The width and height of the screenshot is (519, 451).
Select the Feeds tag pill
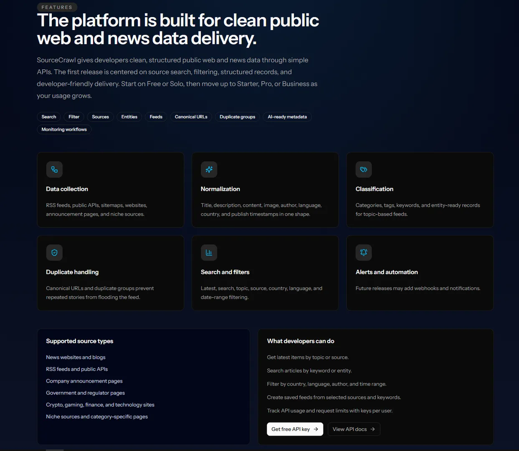tap(156, 117)
